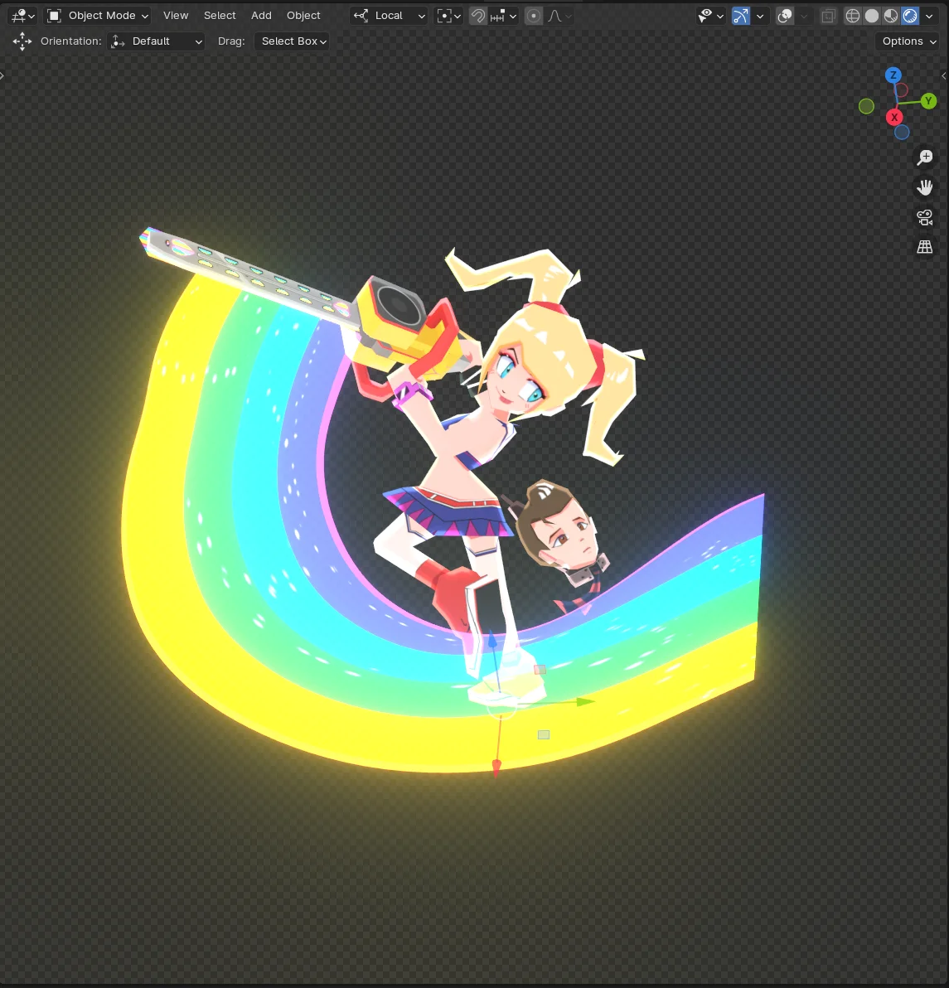The image size is (949, 988).
Task: Select the Move View hand icon
Action: click(925, 186)
